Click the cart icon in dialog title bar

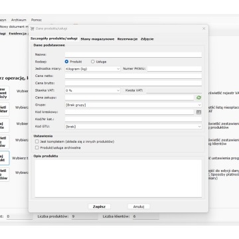[x=33, y=29]
